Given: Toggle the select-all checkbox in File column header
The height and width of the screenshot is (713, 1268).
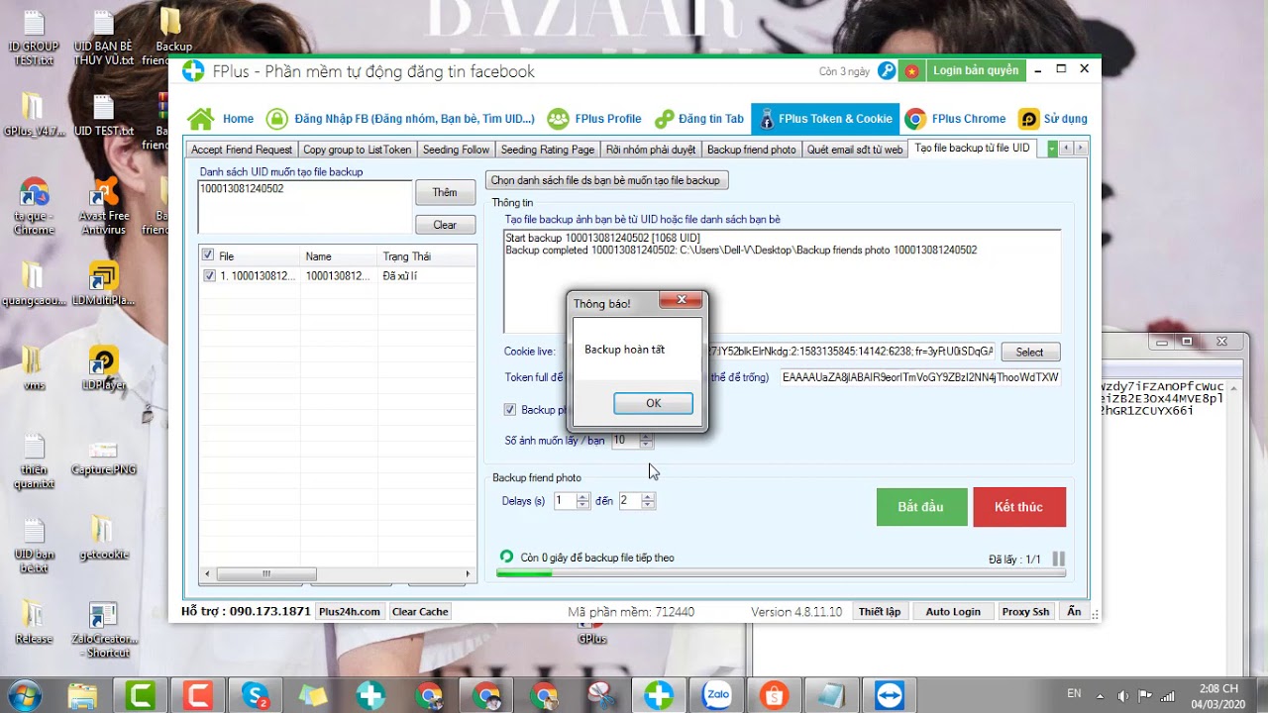Looking at the screenshot, I should [x=208, y=255].
